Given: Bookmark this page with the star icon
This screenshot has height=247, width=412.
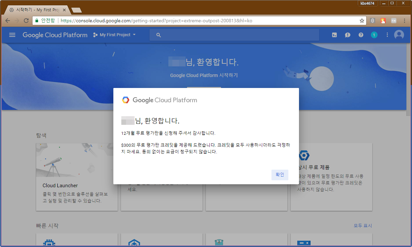Looking at the screenshot, I should point(362,21).
